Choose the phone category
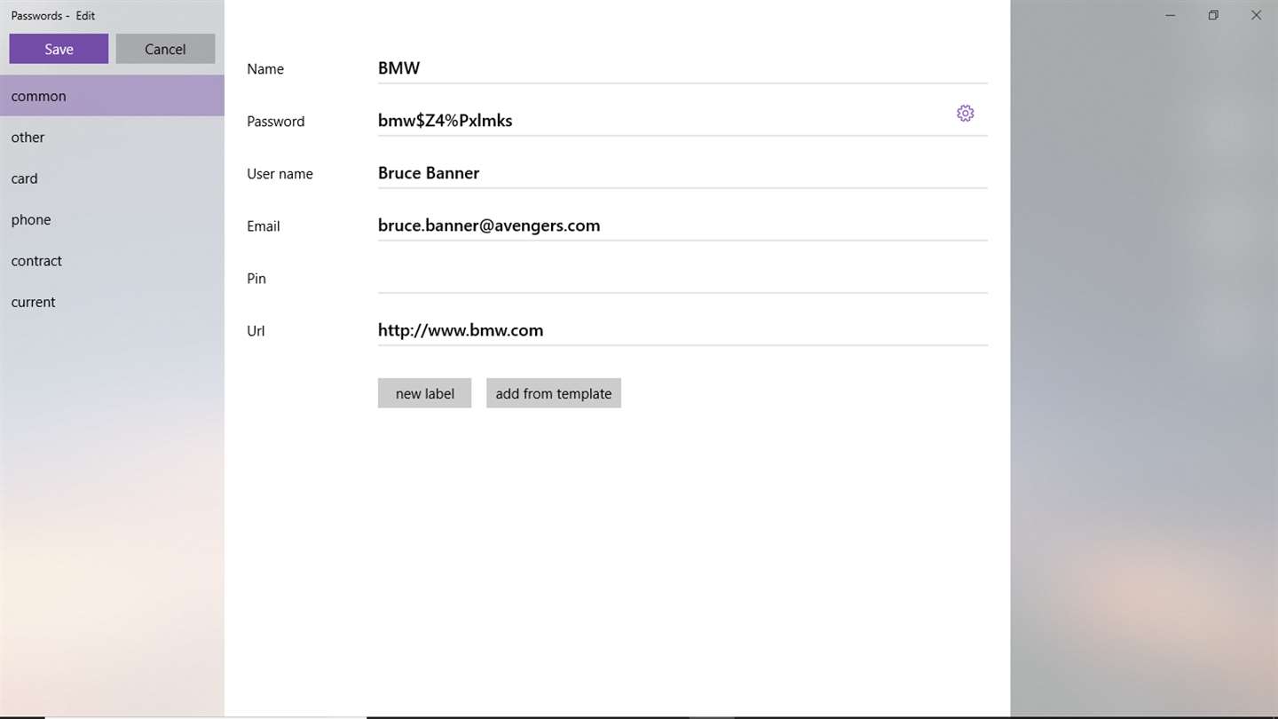Image resolution: width=1278 pixels, height=719 pixels. point(112,220)
